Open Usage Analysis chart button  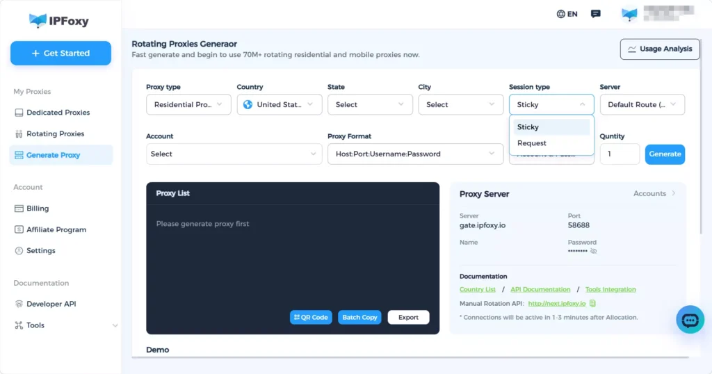tap(659, 49)
